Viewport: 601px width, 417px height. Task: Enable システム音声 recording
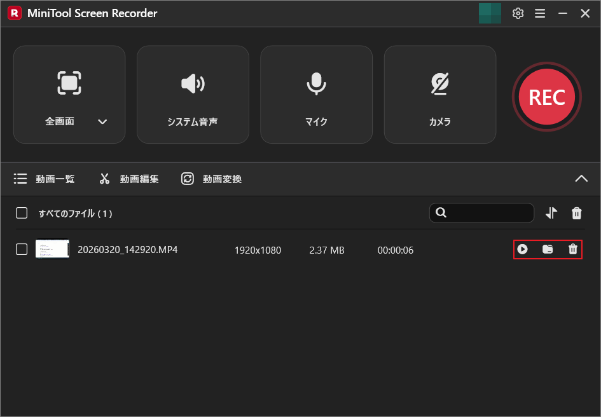[192, 94]
